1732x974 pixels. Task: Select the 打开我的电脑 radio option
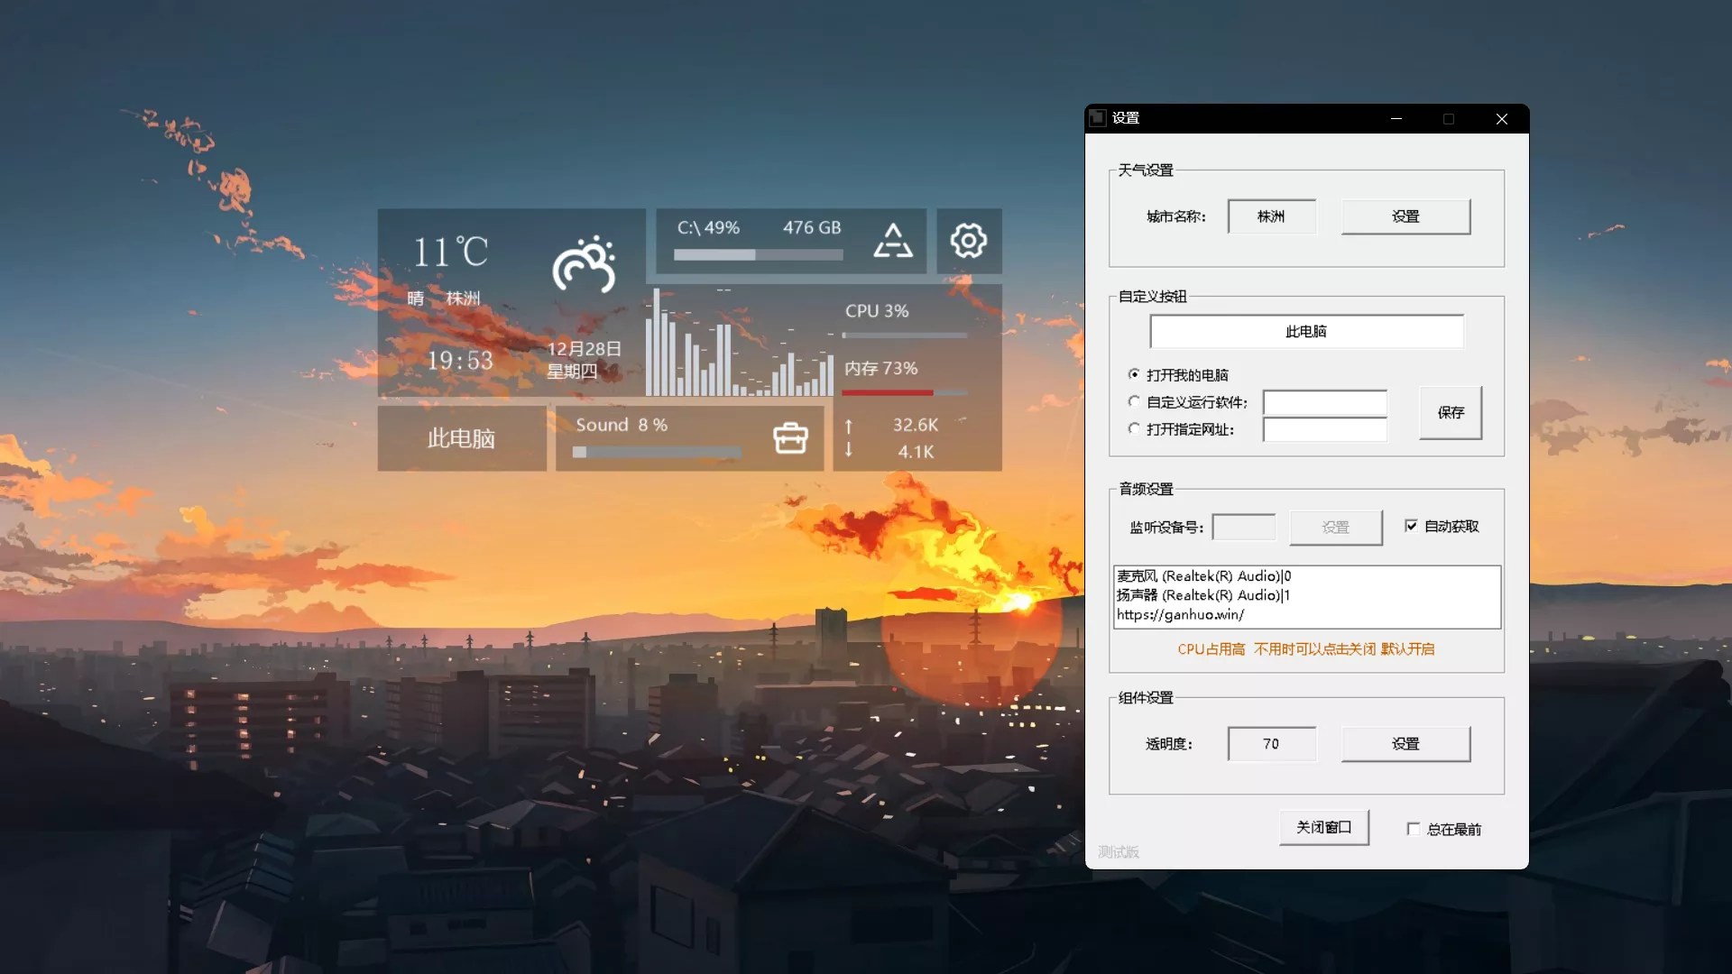pos(1134,374)
